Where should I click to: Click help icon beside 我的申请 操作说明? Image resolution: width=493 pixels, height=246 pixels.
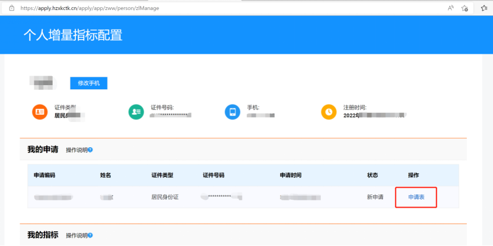click(x=90, y=150)
